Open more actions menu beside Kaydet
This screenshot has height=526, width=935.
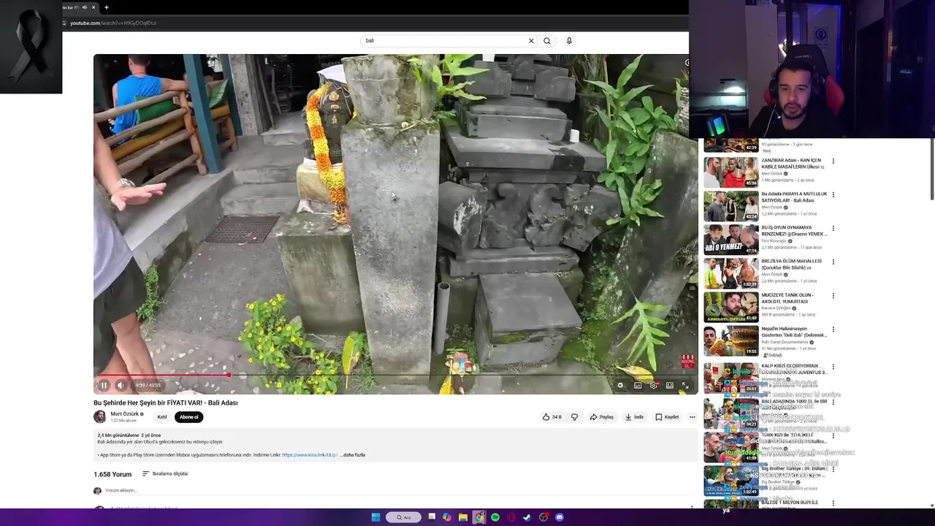pos(692,417)
